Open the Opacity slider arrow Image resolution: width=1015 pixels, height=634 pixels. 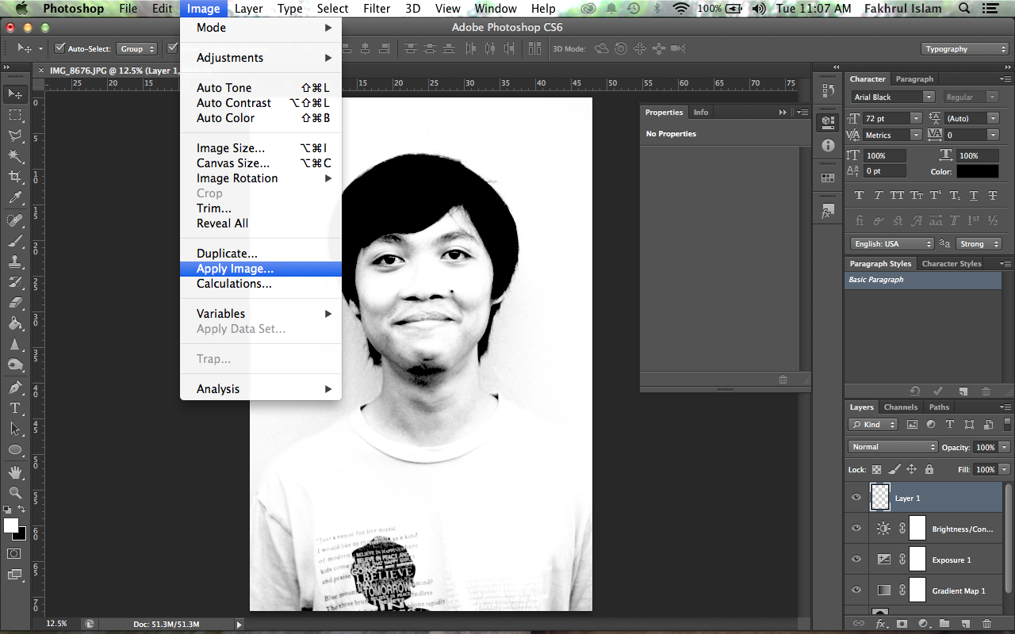pos(1003,448)
